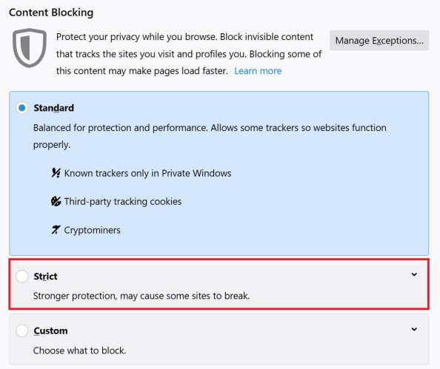Open Manage Exceptions dialog
The image size is (440, 369).
(x=379, y=41)
